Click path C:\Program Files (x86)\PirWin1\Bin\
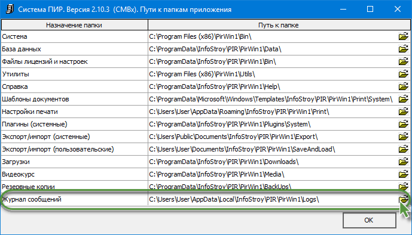This screenshot has height=235, width=412. 200,36
